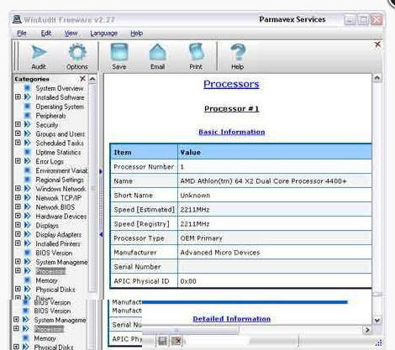Click the 0x00 APIC Physical ID value
Image resolution: width=395 pixels, height=350 pixels.
click(x=188, y=281)
